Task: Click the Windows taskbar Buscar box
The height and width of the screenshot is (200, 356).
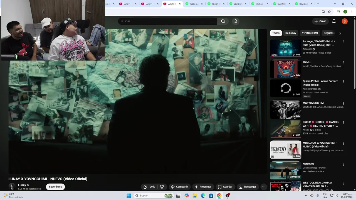Action: pos(153,196)
